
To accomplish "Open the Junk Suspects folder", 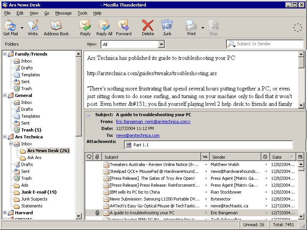I will point(34,199).
